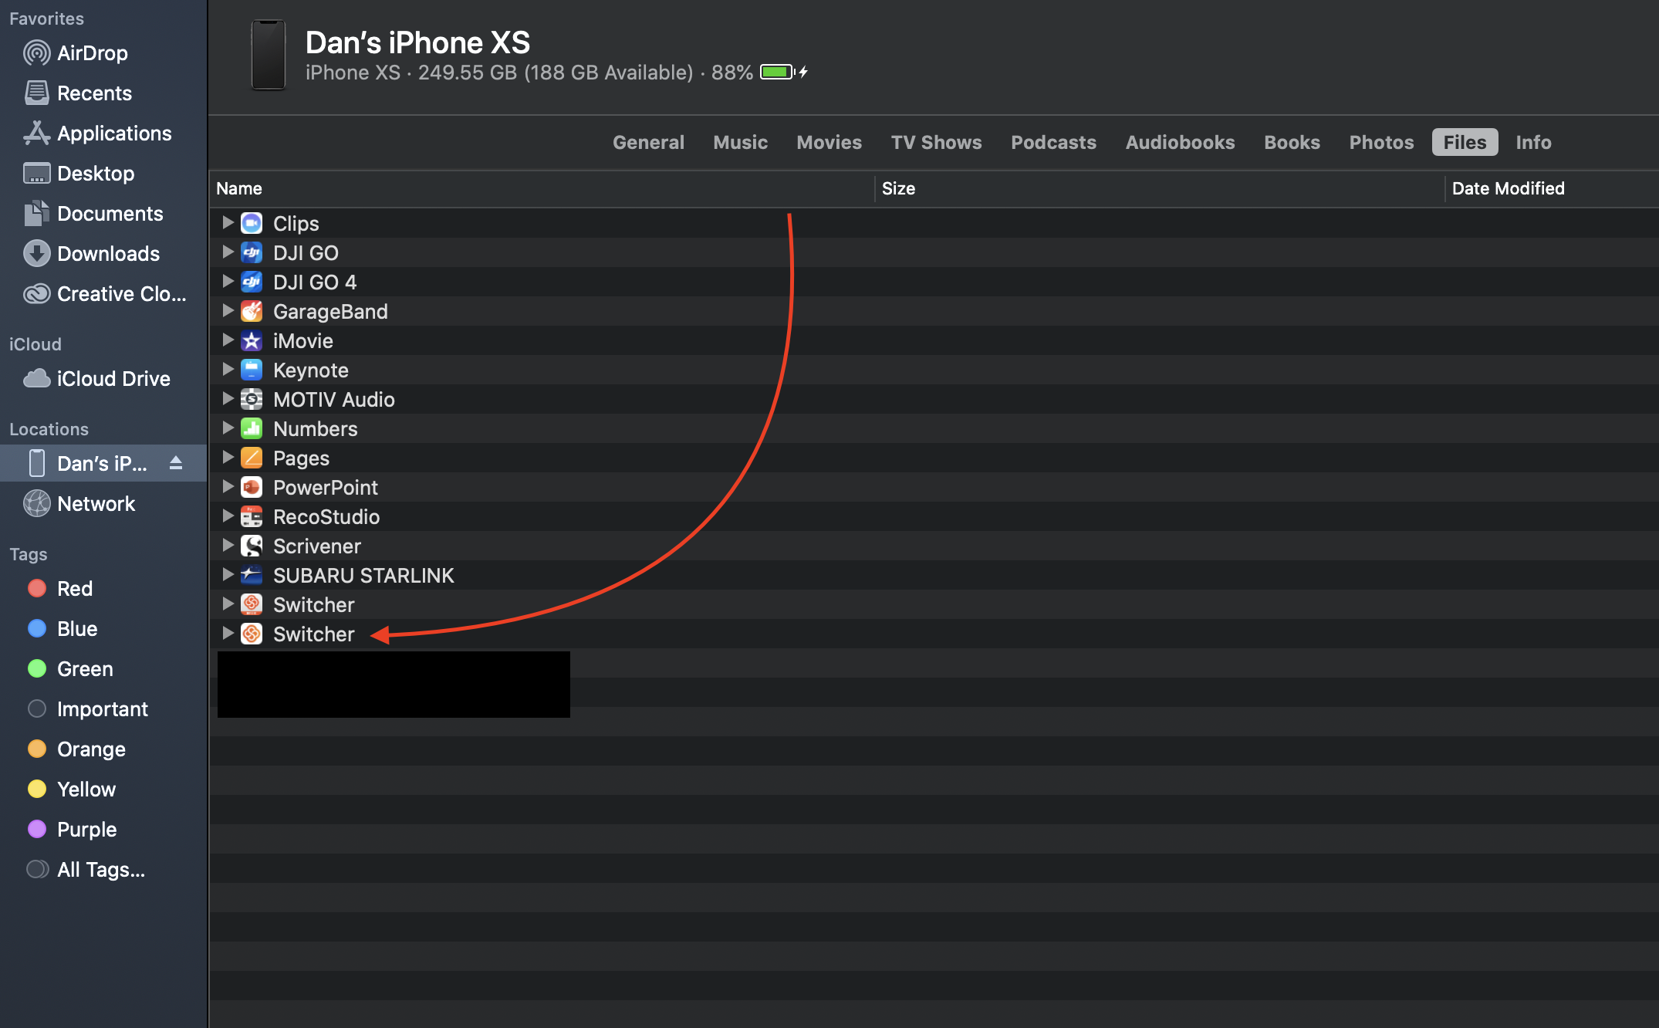Click the PowerPoint app icon

252,487
